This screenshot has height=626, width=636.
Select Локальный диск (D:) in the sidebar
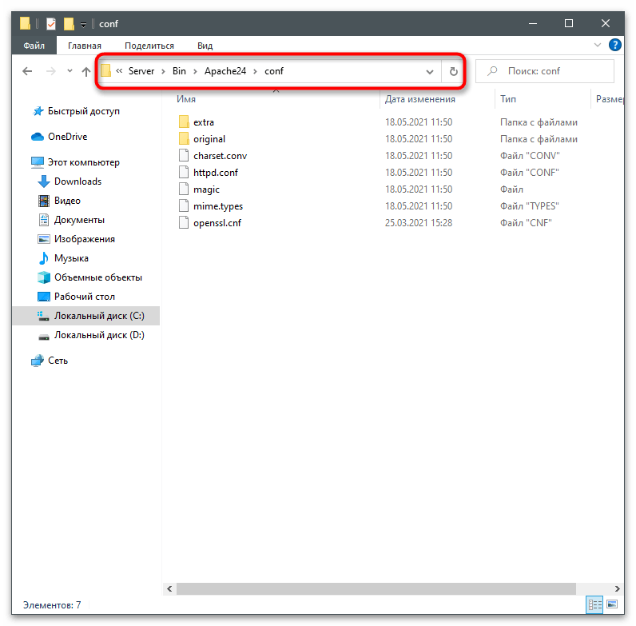[x=99, y=335]
